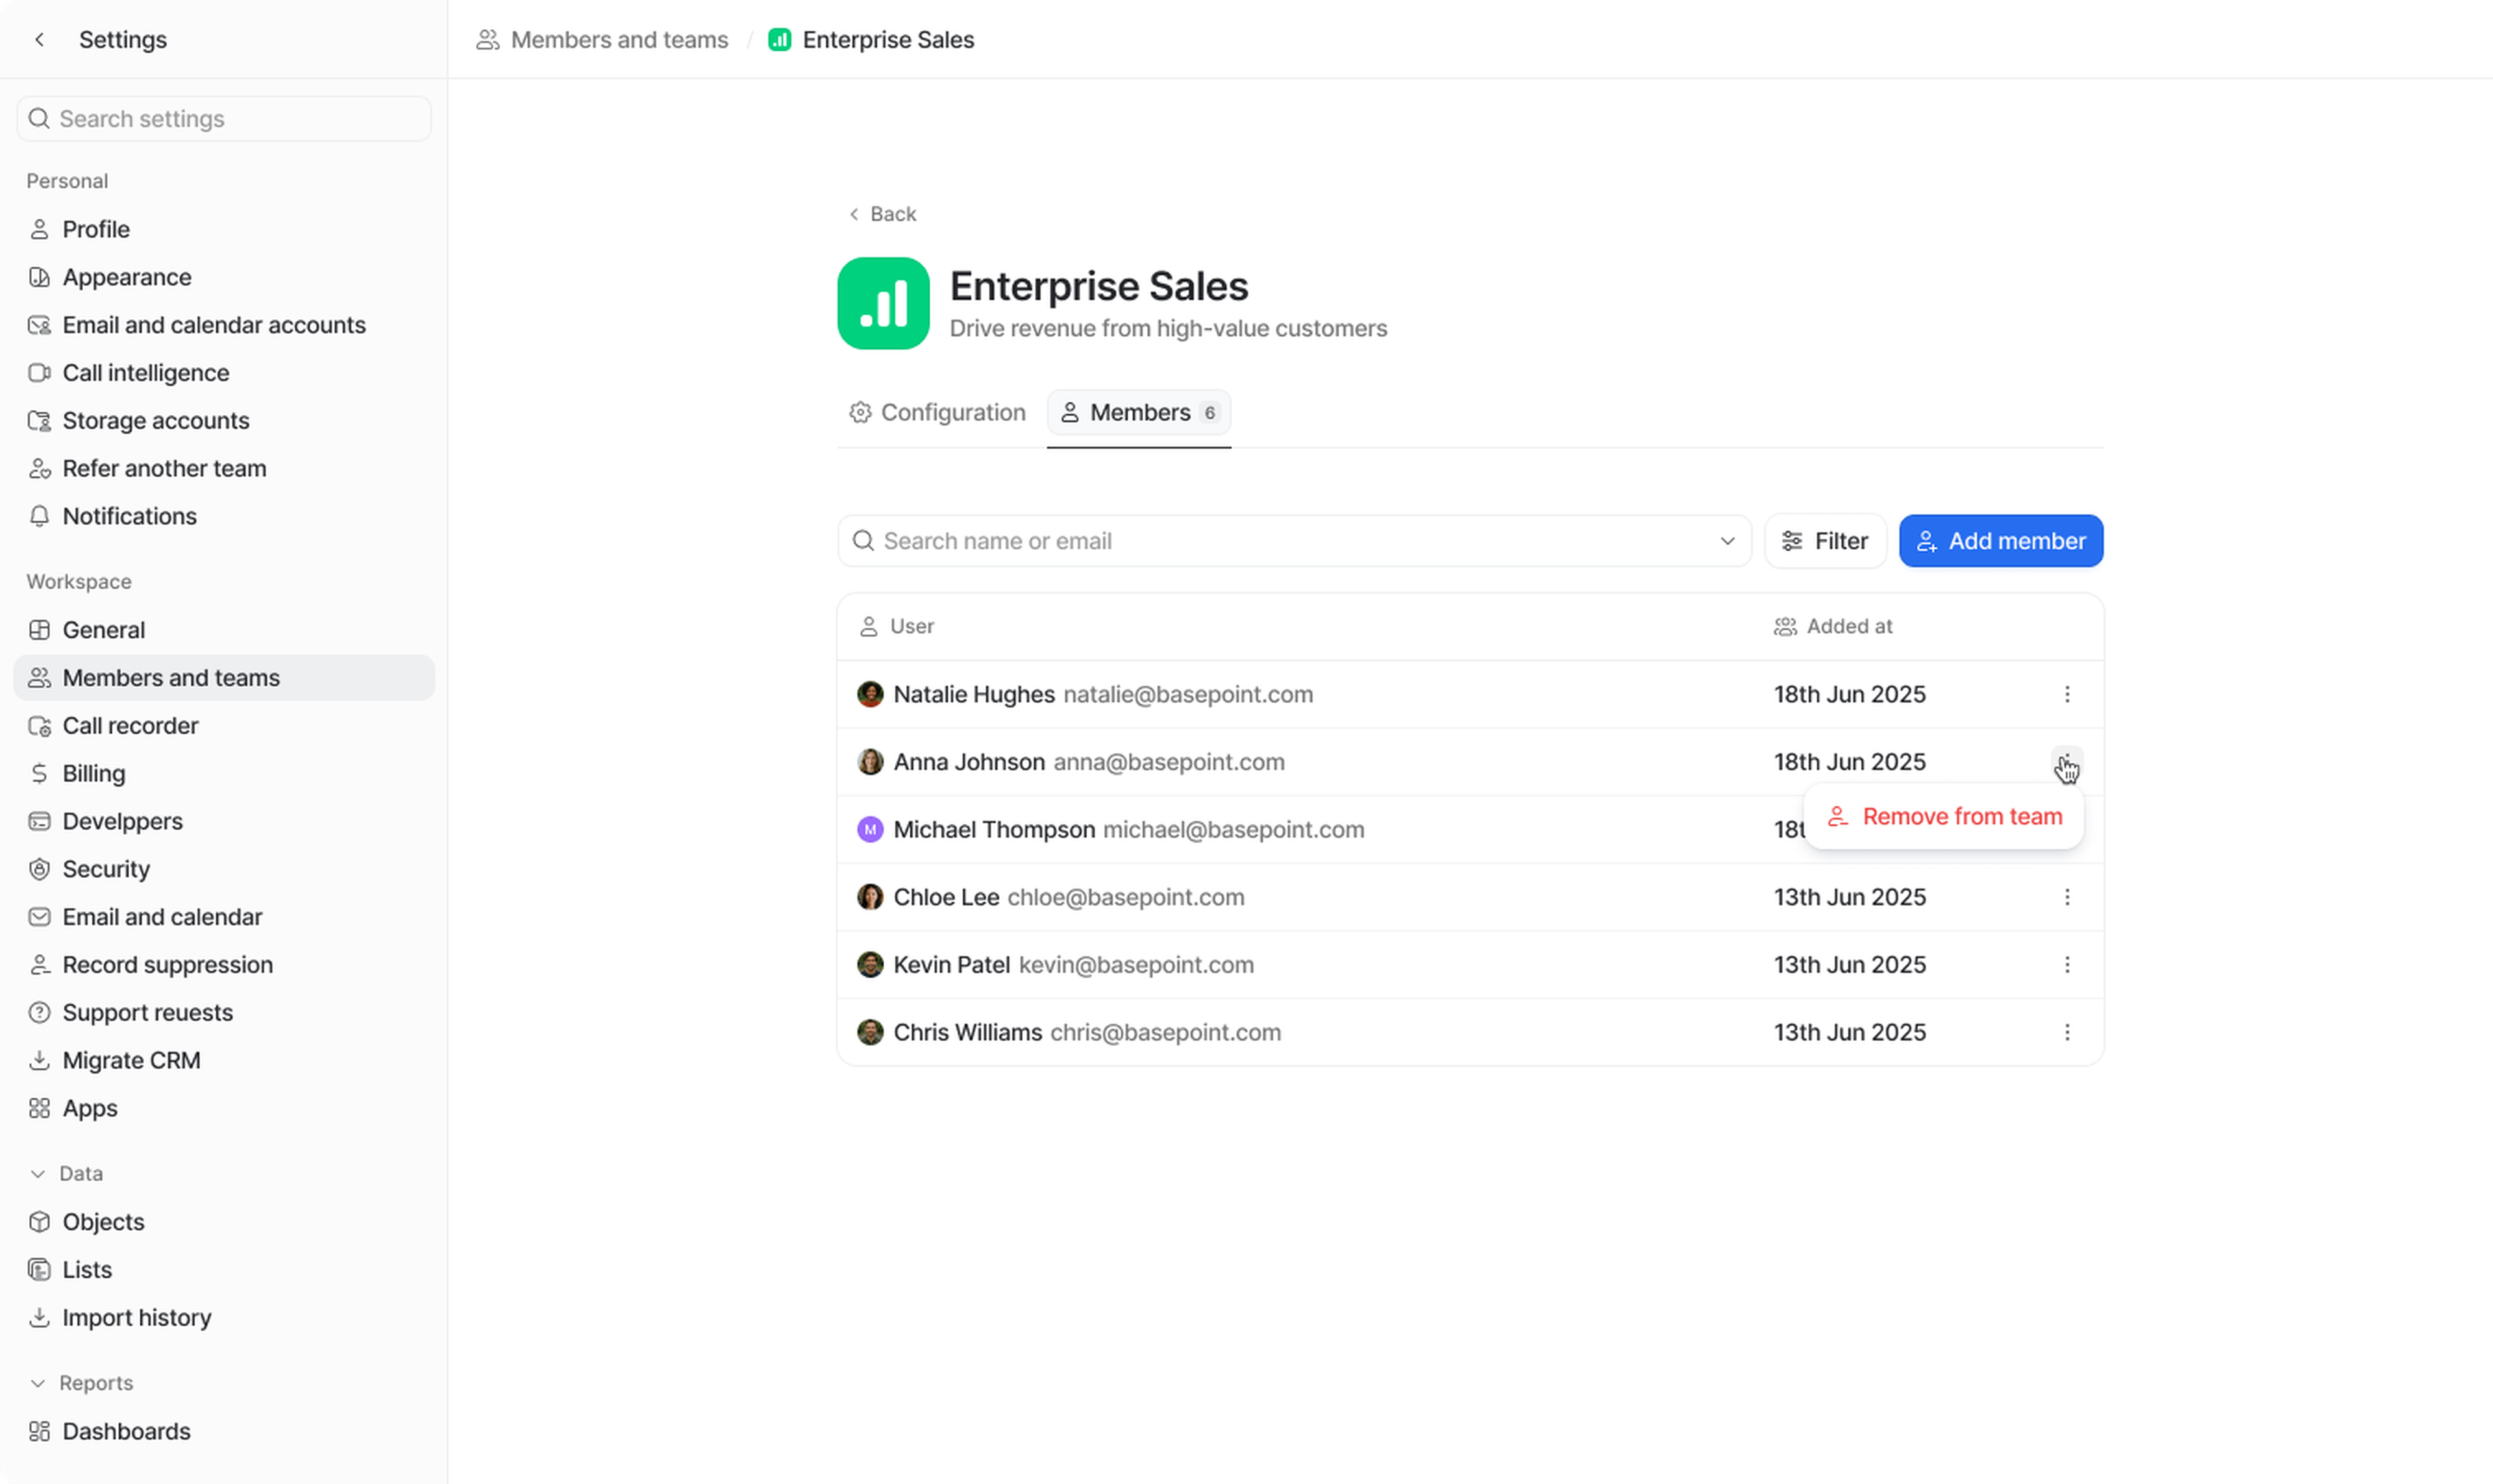2493x1484 pixels.
Task: Open Call intelligence settings
Action: [146, 373]
